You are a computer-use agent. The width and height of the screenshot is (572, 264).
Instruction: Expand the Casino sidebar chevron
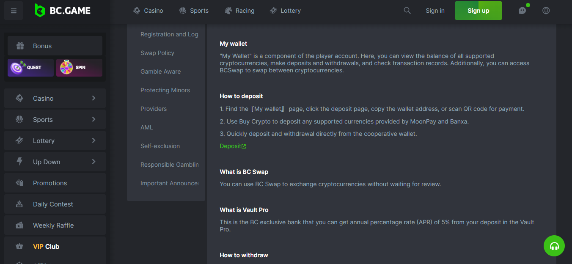click(x=93, y=98)
